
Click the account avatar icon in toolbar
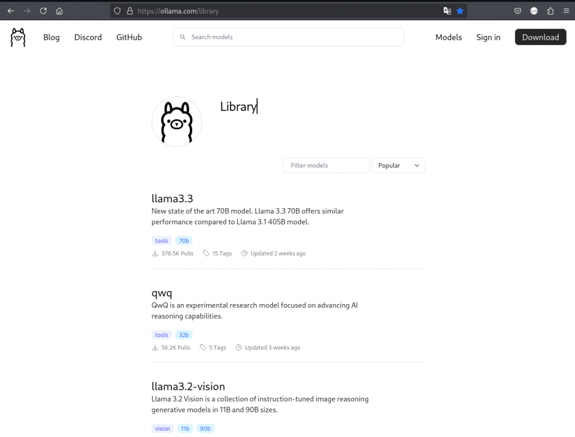click(x=534, y=11)
